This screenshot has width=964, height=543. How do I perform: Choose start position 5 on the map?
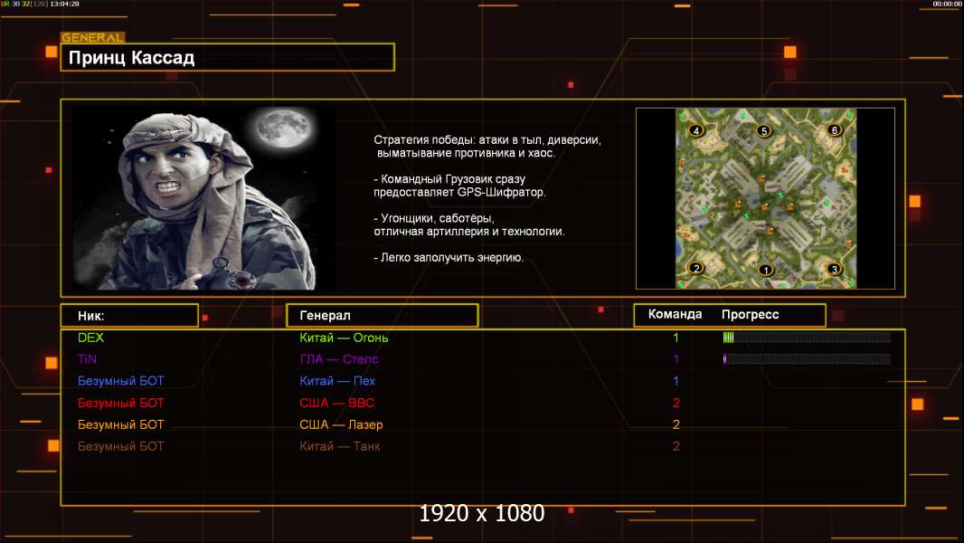[764, 131]
